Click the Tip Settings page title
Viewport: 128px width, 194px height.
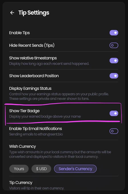pyautogui.click(x=34, y=13)
